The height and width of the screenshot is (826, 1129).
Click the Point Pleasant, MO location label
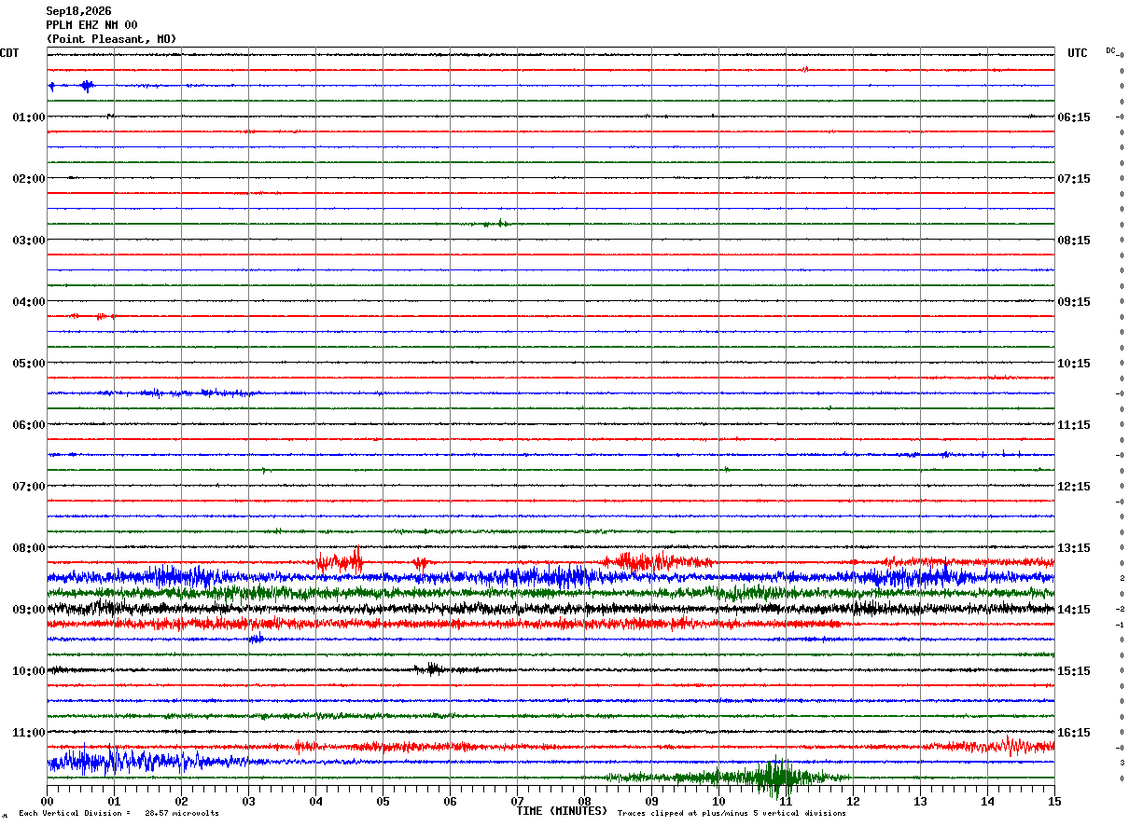[111, 39]
